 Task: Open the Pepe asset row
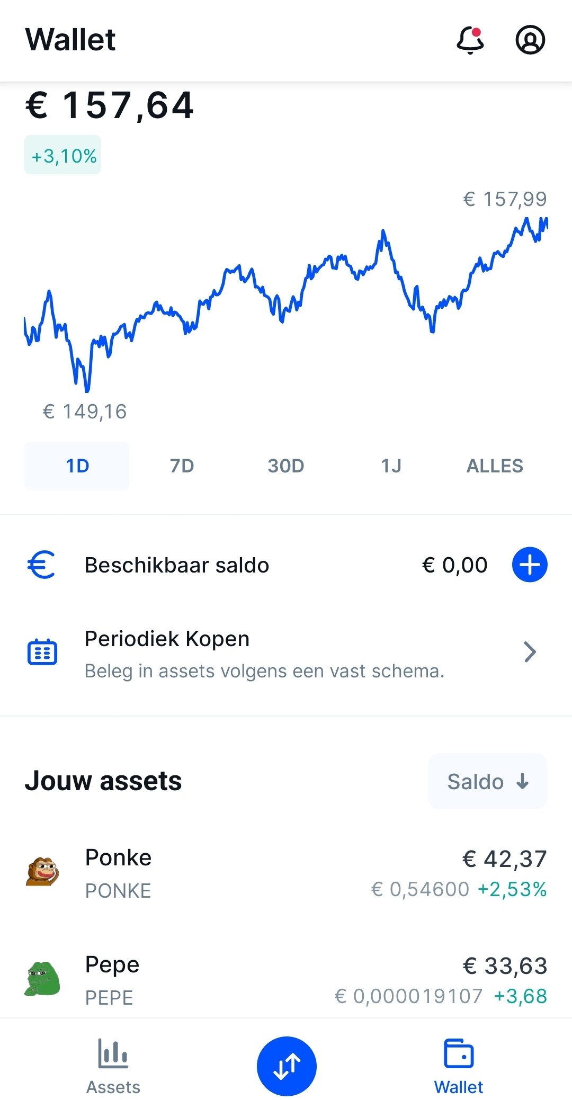[x=286, y=980]
